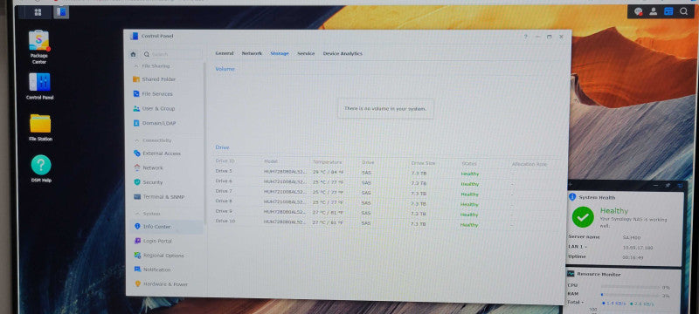
Task: Click the Control Panel help question mark
Action: 526,37
